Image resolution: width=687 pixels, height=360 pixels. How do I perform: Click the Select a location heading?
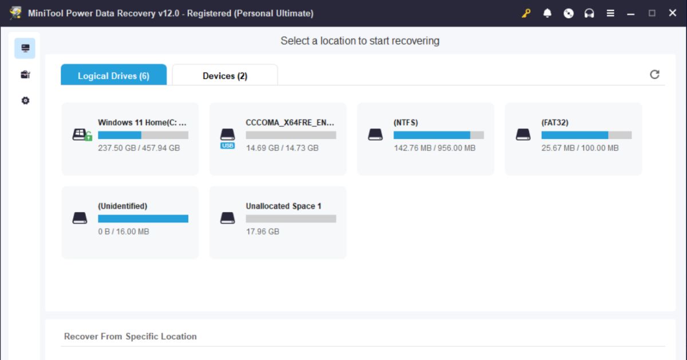(x=360, y=41)
